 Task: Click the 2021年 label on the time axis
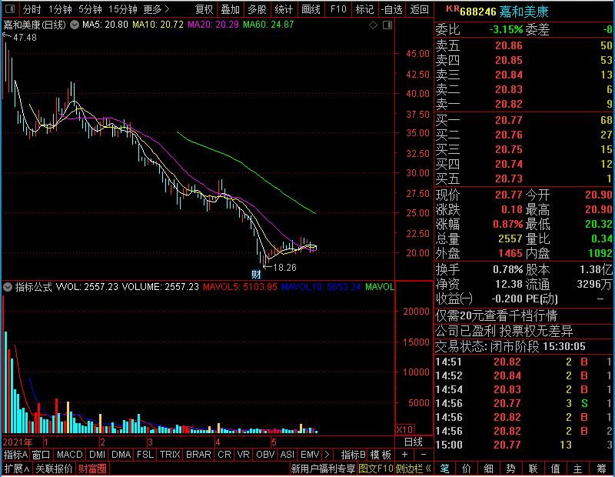click(18, 442)
